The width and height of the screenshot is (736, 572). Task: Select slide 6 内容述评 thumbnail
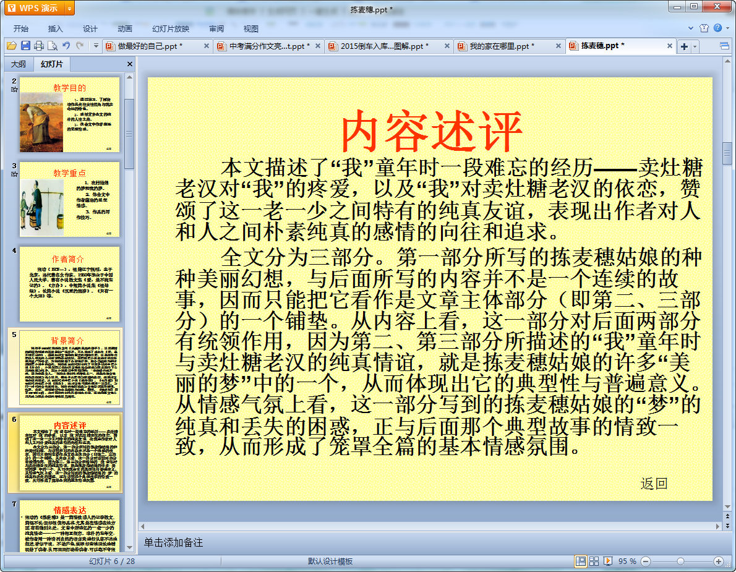pos(69,453)
